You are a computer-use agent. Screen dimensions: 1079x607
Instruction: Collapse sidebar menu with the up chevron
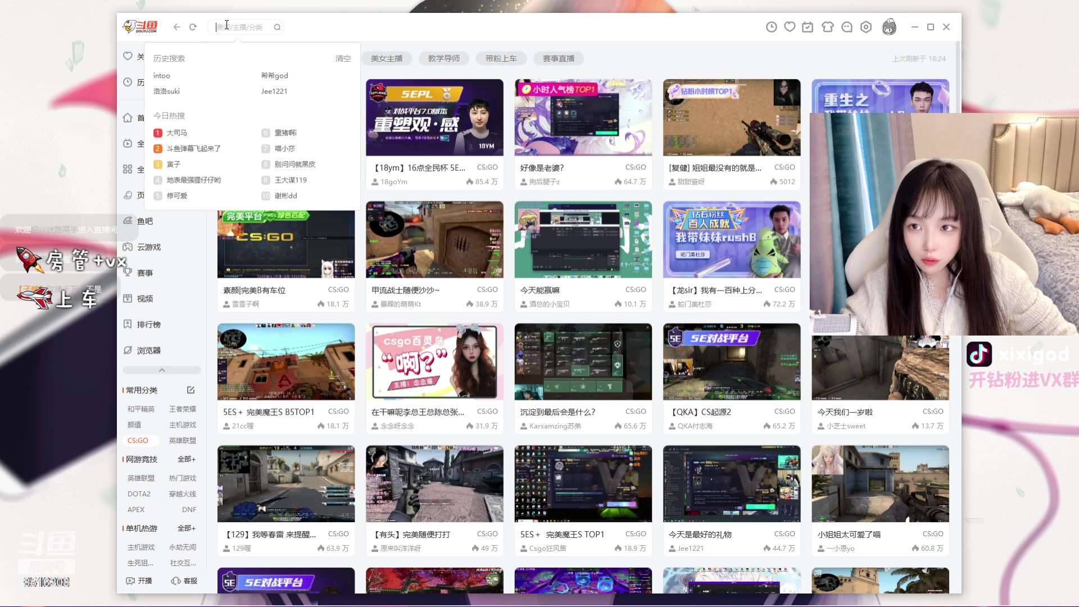point(162,370)
